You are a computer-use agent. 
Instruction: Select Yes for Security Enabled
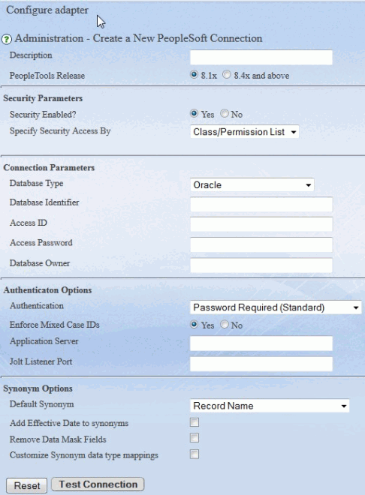194,113
